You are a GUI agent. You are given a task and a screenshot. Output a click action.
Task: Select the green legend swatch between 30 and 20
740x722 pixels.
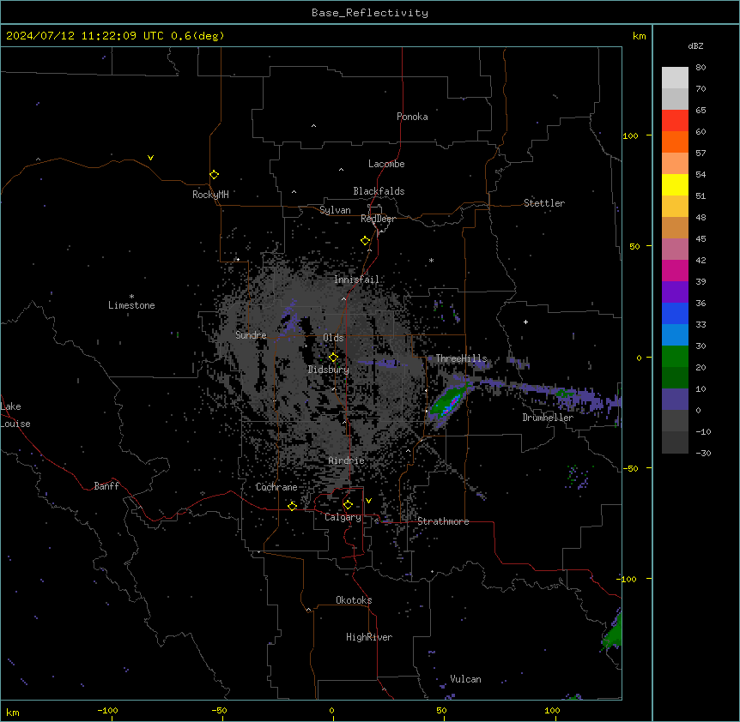point(675,357)
